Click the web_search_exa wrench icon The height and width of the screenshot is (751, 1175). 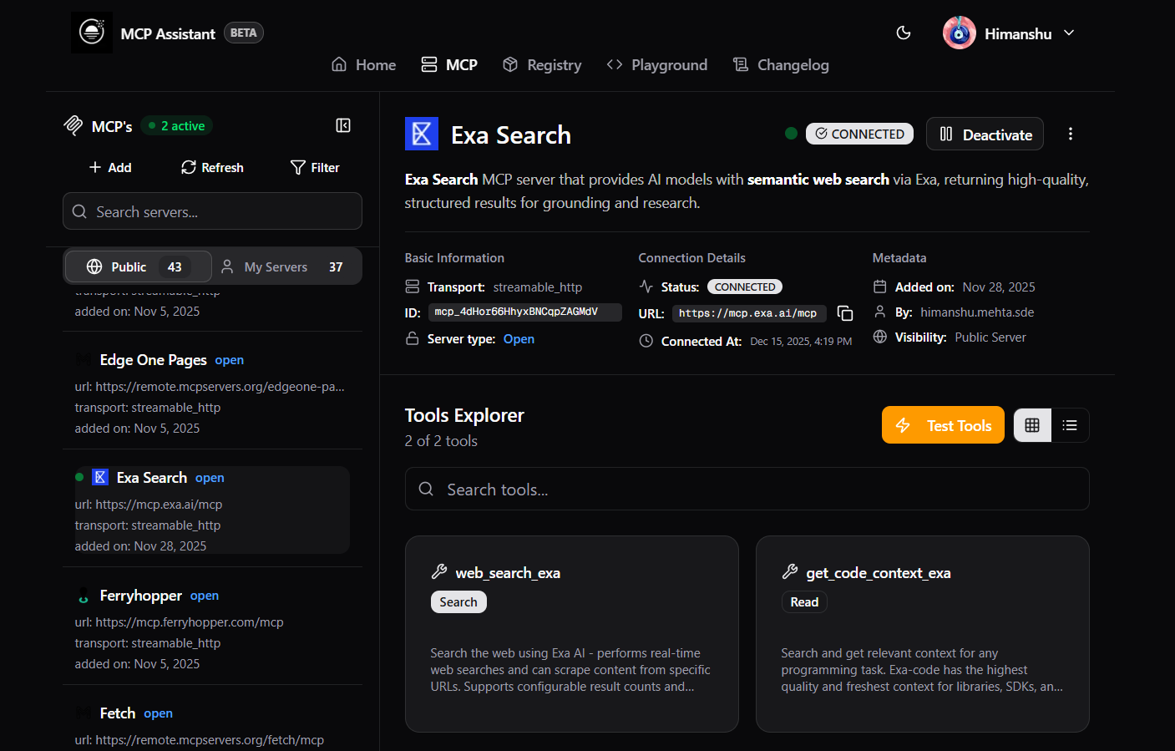[439, 571]
